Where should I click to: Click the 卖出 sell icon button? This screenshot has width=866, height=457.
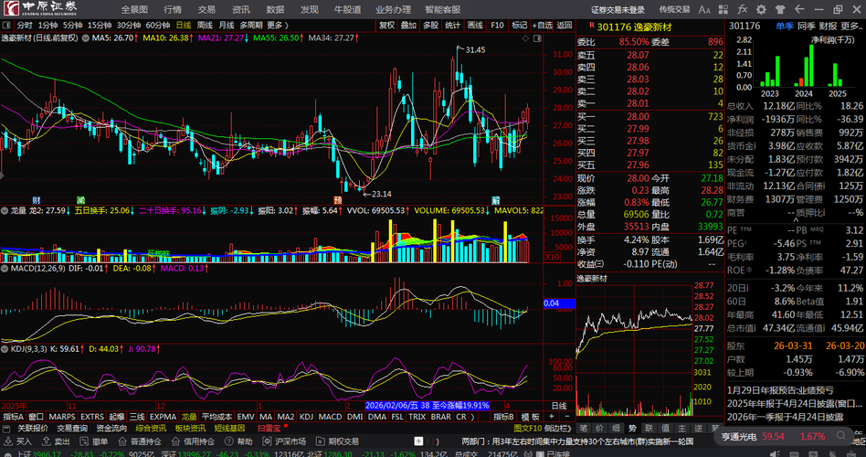pos(57,441)
